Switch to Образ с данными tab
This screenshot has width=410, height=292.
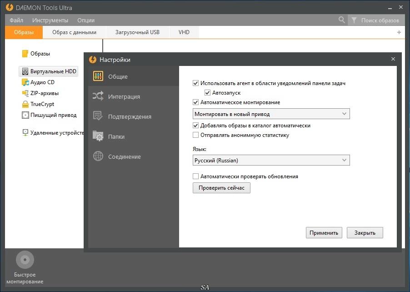[74, 32]
